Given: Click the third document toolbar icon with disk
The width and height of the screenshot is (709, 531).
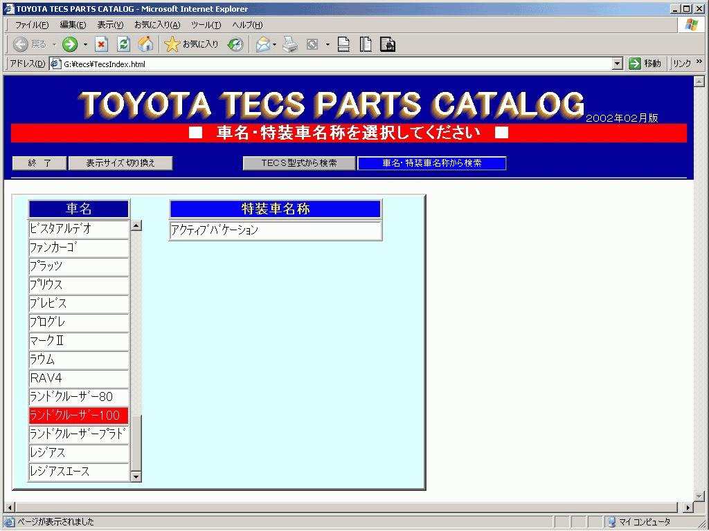Looking at the screenshot, I should [x=388, y=44].
